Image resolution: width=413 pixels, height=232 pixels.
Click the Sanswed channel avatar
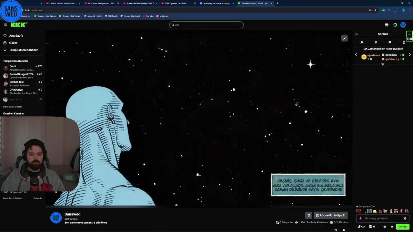point(56,218)
